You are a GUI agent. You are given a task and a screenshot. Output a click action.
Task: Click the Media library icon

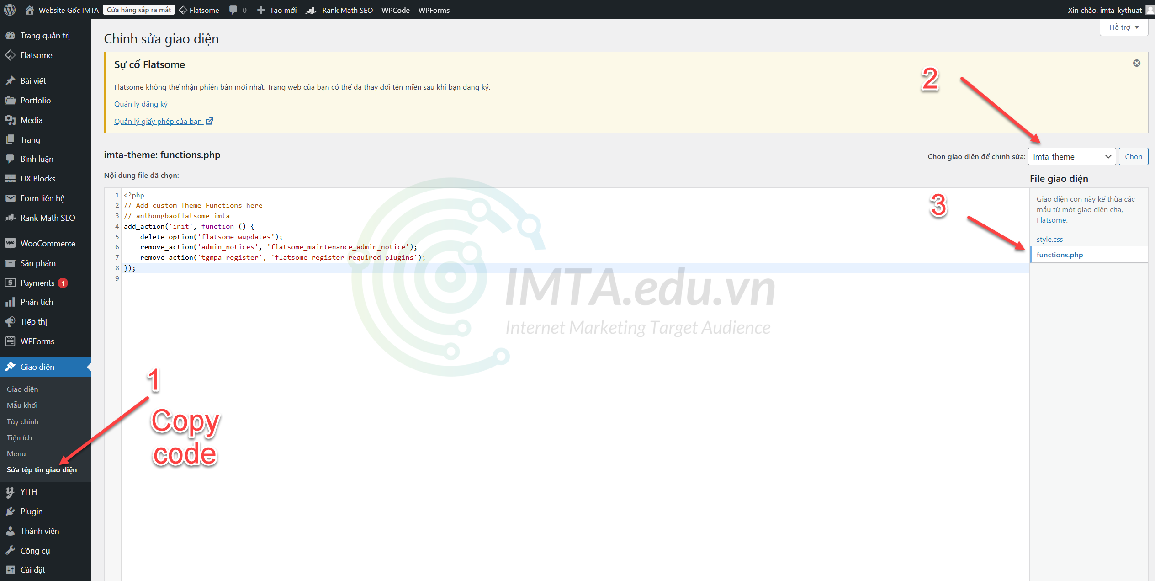click(11, 119)
